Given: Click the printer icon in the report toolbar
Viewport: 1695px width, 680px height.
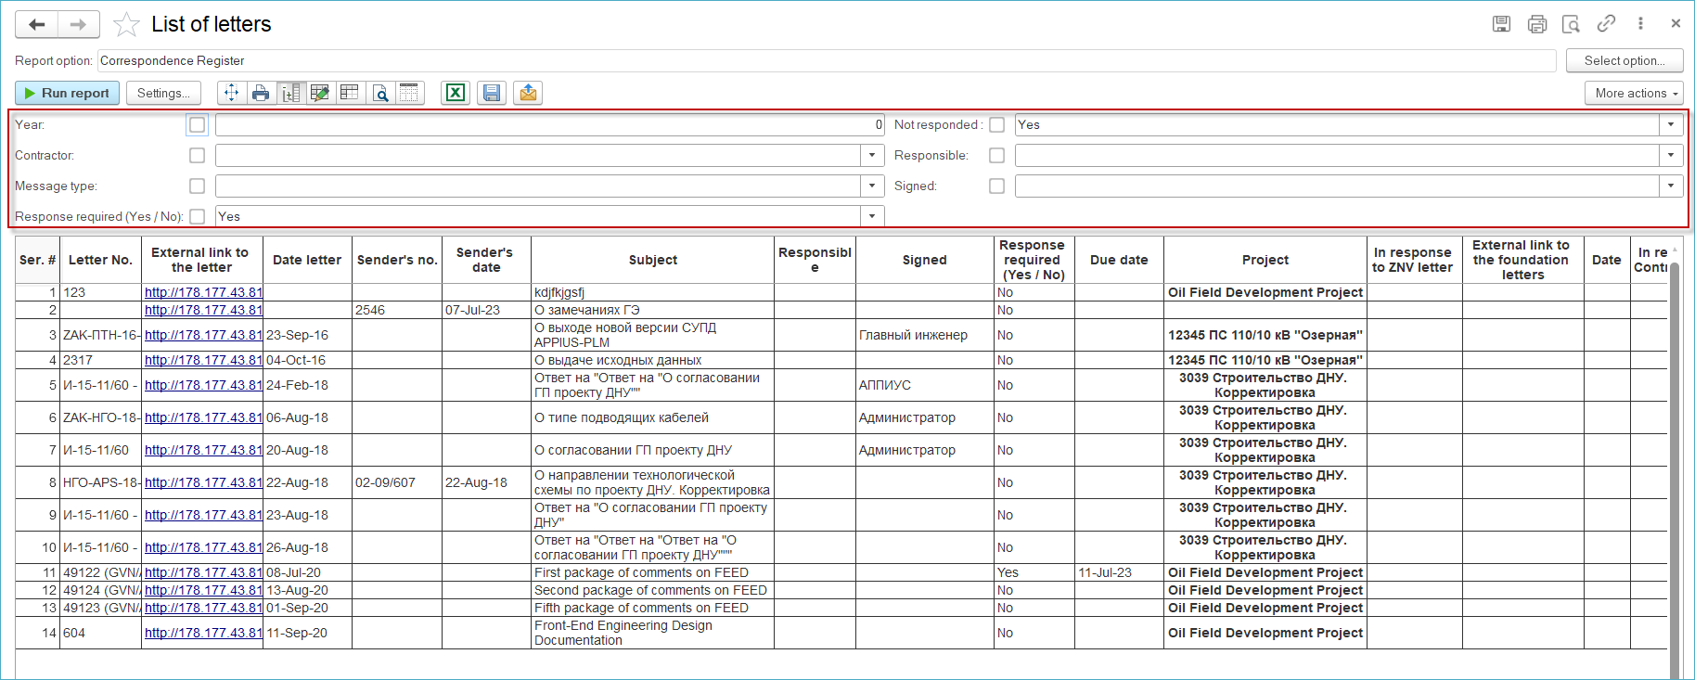Looking at the screenshot, I should pyautogui.click(x=261, y=93).
